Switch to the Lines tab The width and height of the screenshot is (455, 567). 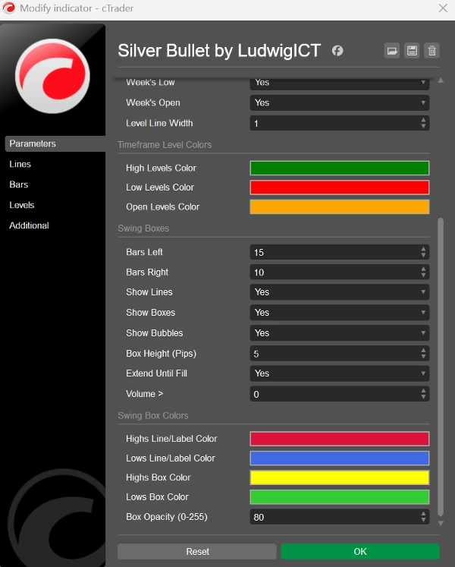pos(20,164)
